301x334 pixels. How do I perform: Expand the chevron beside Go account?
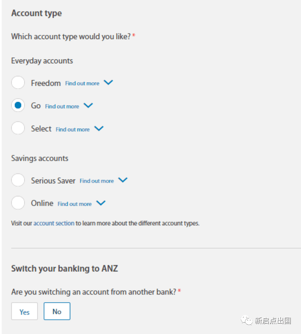click(x=88, y=105)
